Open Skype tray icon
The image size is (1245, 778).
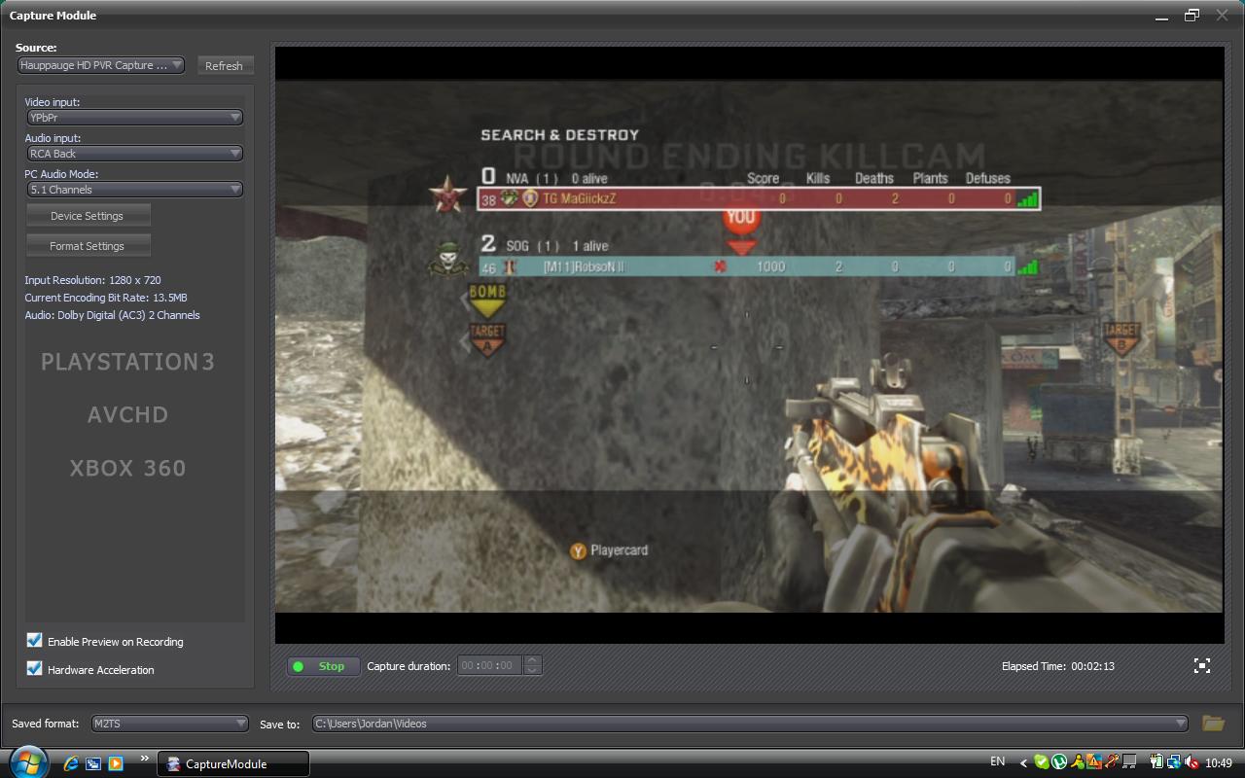coord(1041,762)
